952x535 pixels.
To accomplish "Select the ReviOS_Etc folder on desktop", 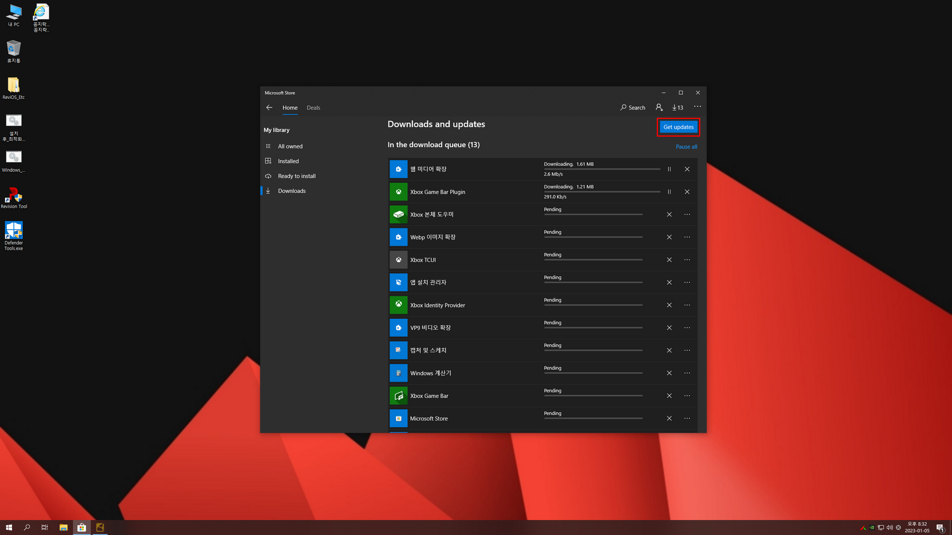I will 14,88.
